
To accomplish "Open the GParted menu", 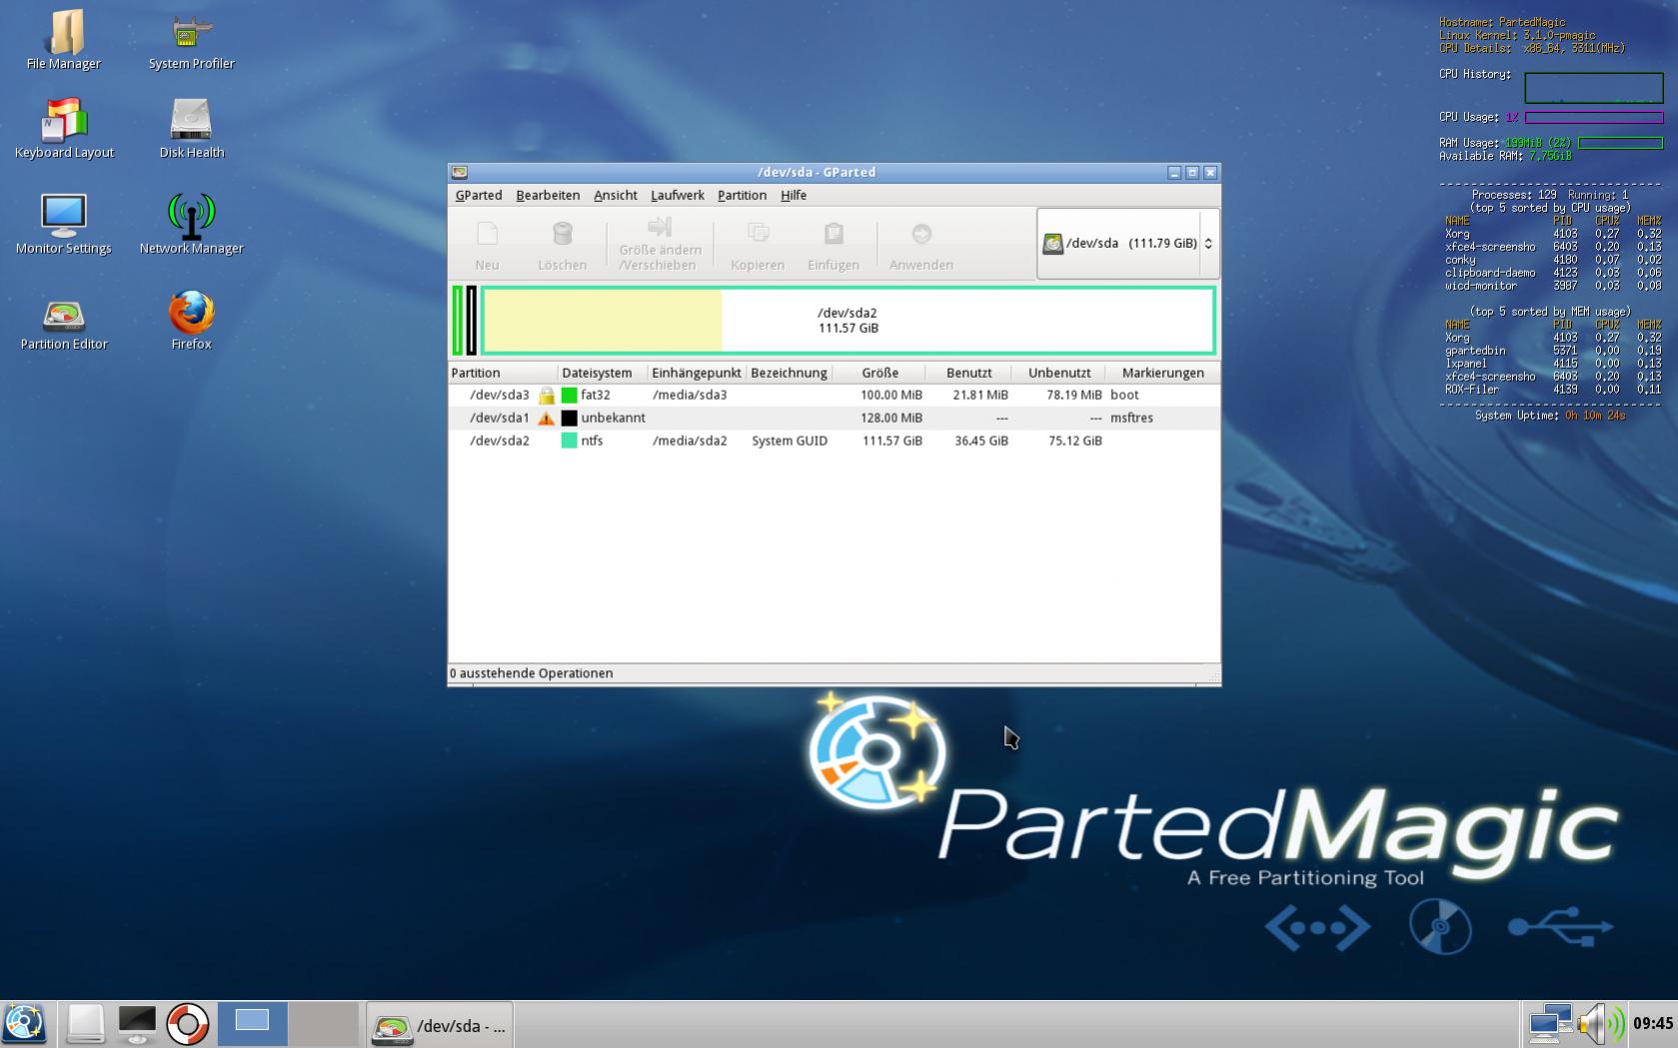I will [479, 195].
